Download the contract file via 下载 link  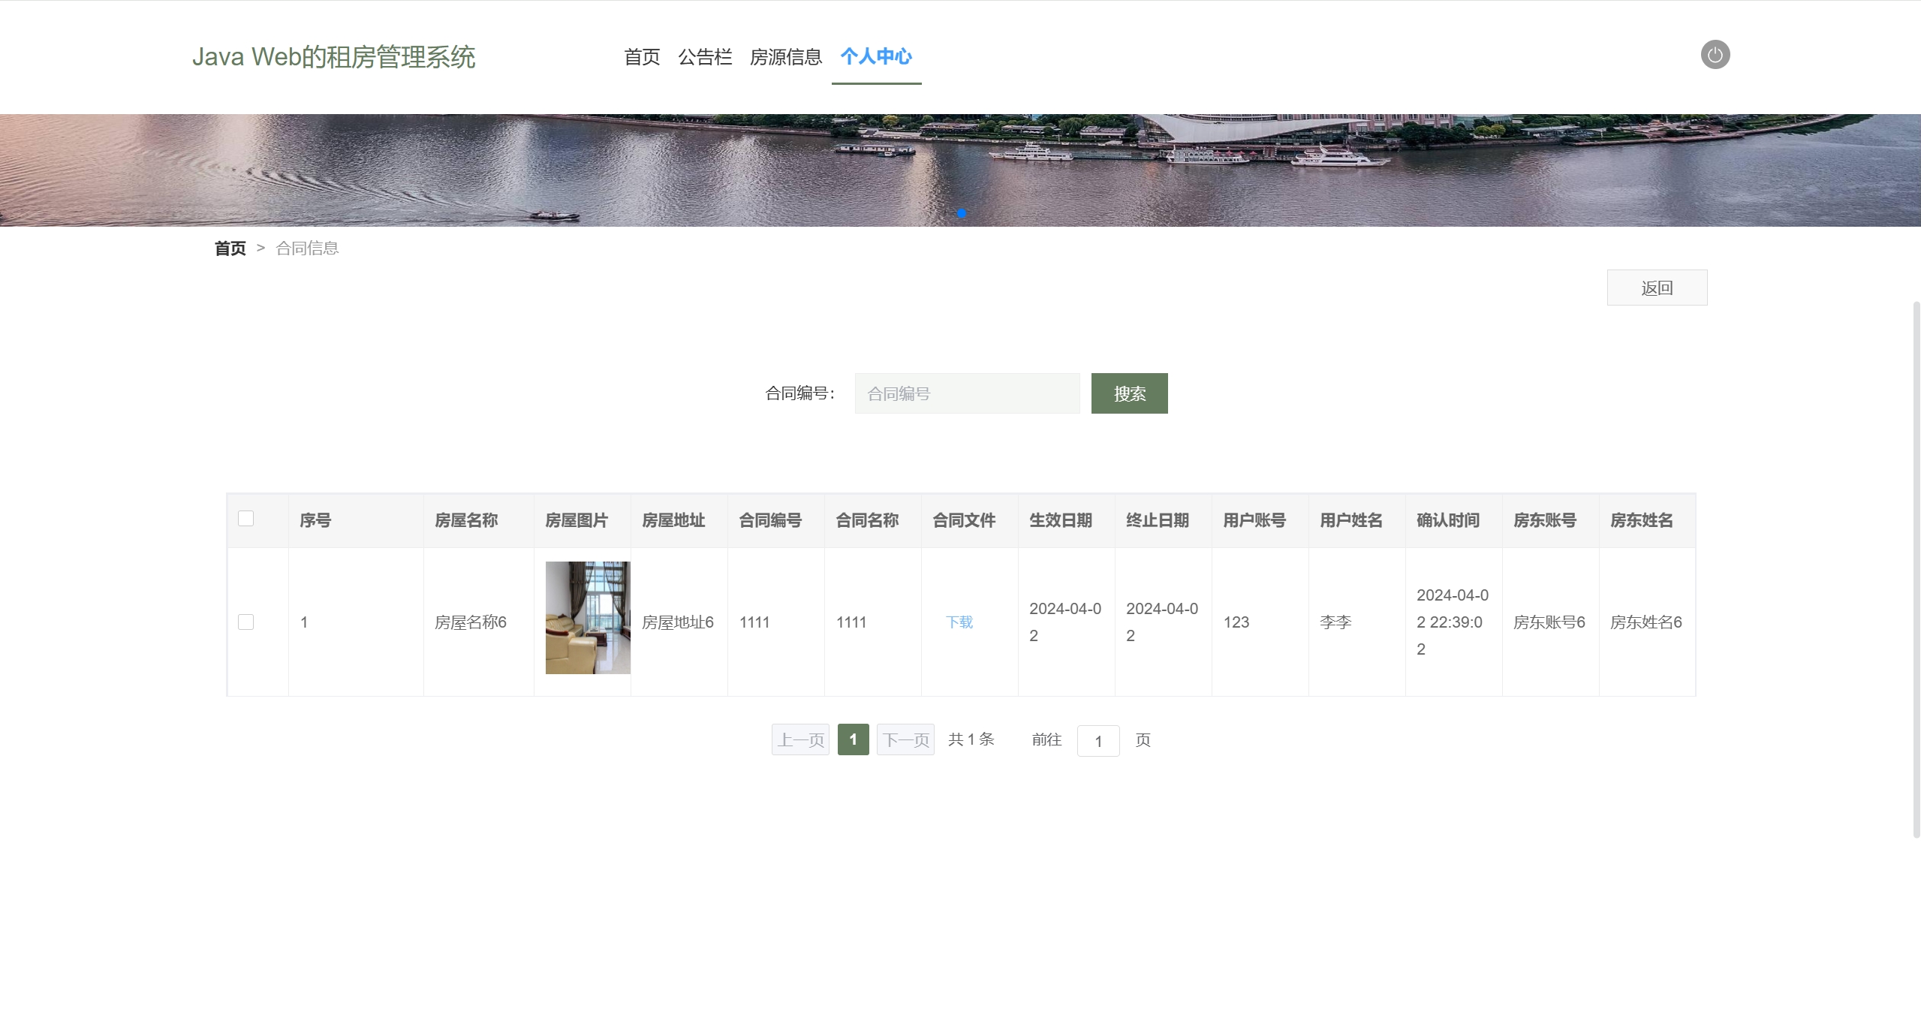click(959, 622)
